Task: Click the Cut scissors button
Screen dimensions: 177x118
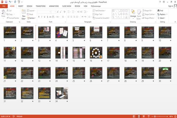Action: pos(9,11)
